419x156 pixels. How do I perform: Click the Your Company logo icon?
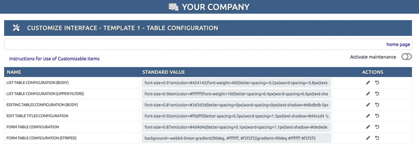click(x=173, y=7)
